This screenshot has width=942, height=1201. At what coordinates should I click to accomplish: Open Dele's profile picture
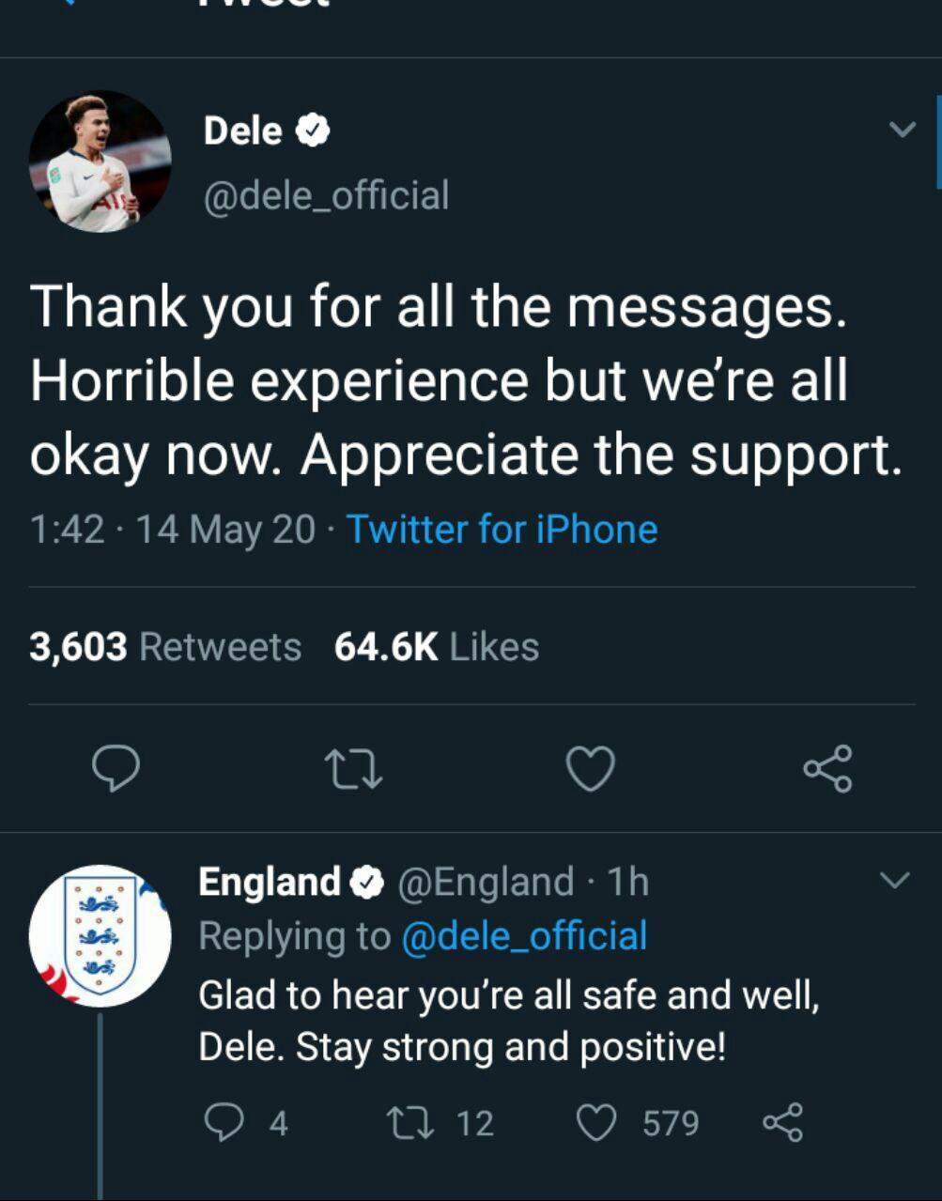[100, 162]
